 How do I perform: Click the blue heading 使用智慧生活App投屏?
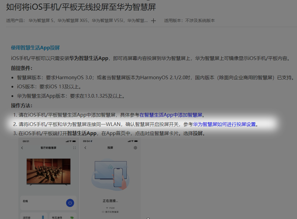35,48
